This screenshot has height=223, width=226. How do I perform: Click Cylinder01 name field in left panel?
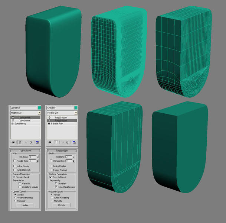click(24, 108)
